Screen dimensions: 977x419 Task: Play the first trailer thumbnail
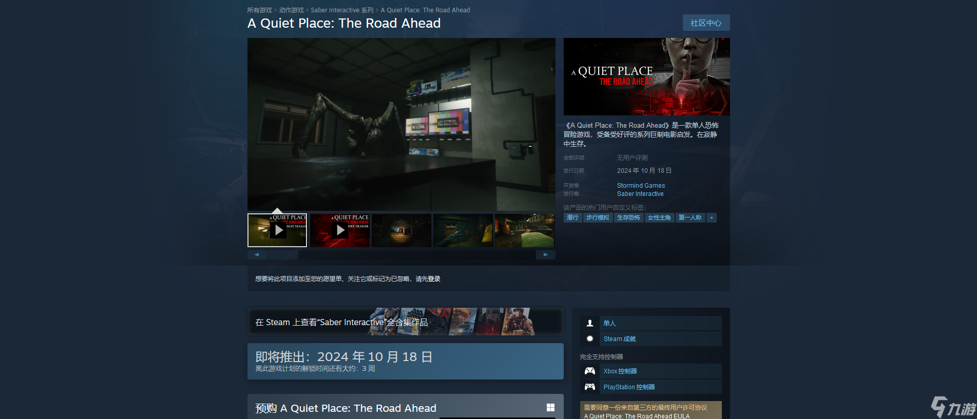tap(278, 230)
